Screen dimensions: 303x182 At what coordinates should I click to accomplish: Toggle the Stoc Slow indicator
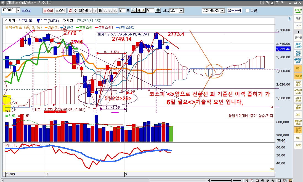(x=298, y=99)
